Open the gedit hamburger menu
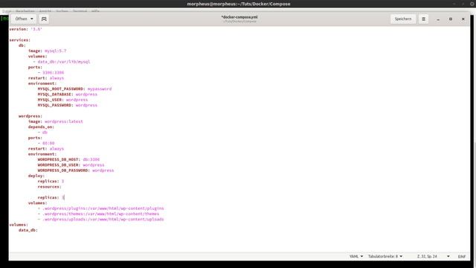Screen dimensions: 476x268 click(x=423, y=19)
